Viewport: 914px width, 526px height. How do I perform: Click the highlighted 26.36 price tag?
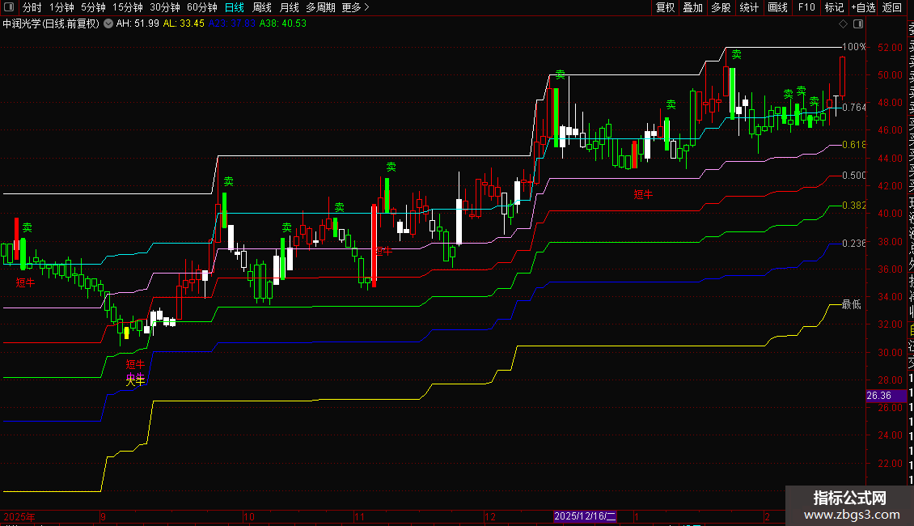coord(886,396)
